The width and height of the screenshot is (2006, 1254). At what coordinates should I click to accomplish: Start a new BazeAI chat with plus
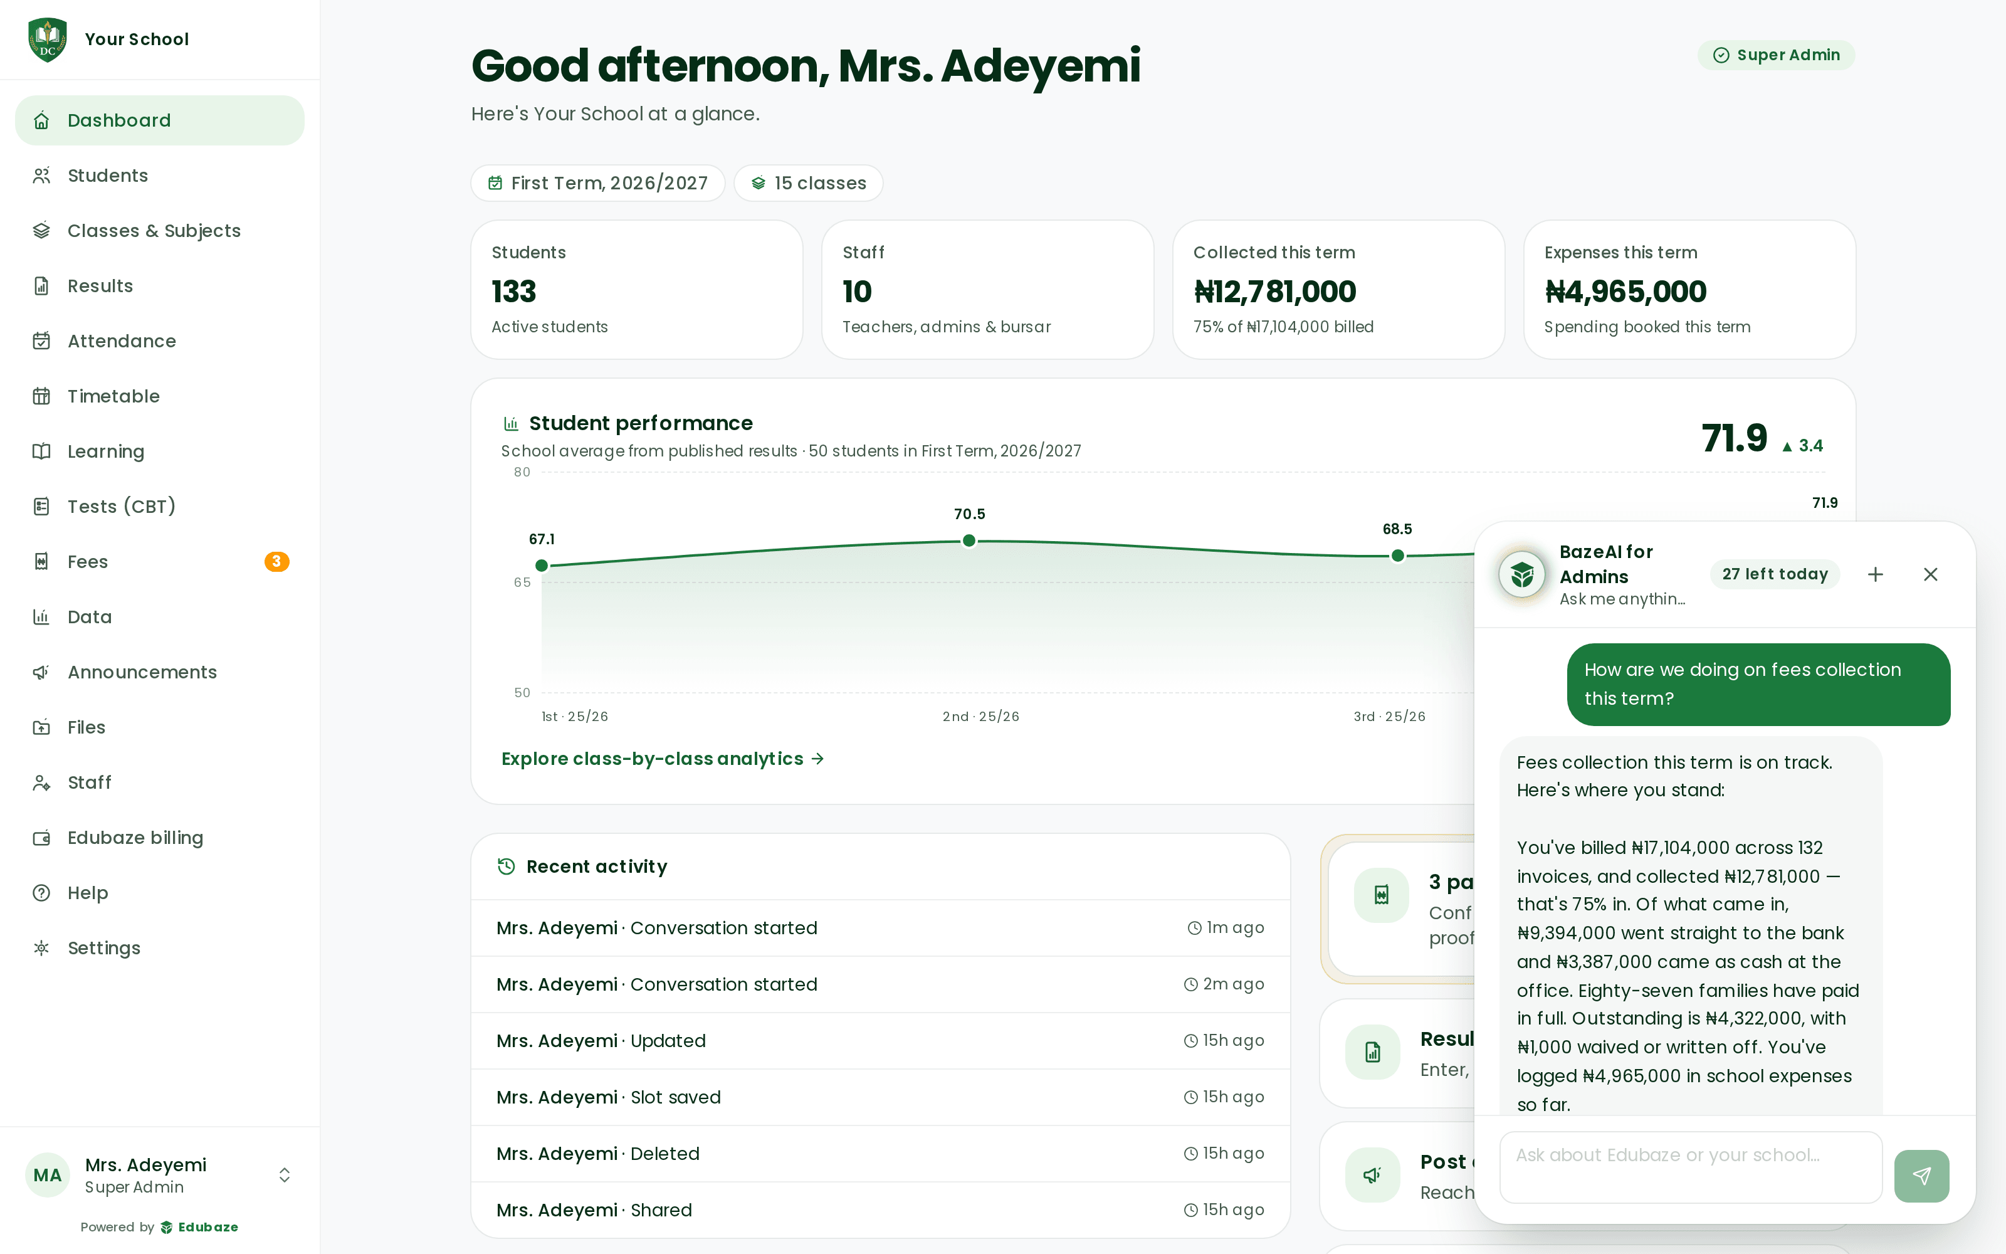1875,574
